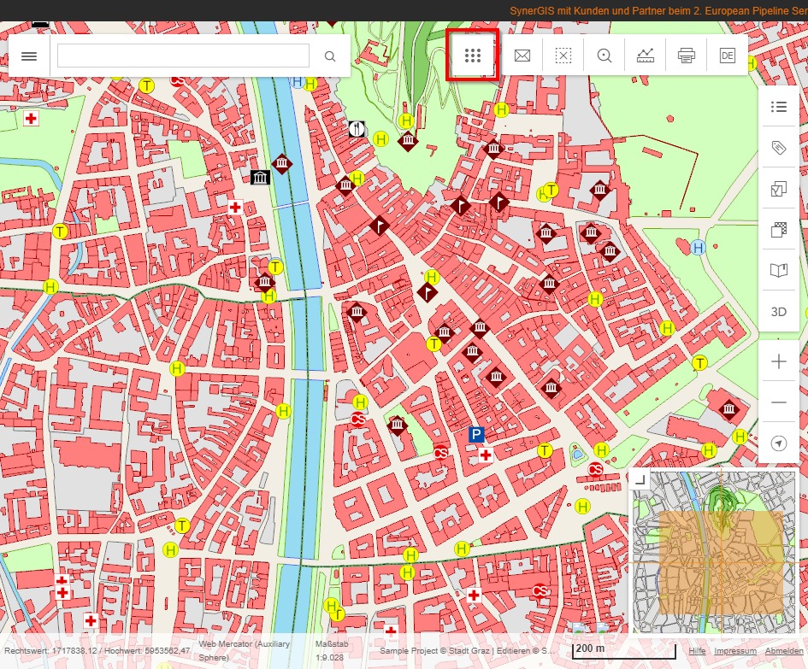Clear selection with the dashed X tool
The width and height of the screenshot is (808, 669).
[x=563, y=56]
